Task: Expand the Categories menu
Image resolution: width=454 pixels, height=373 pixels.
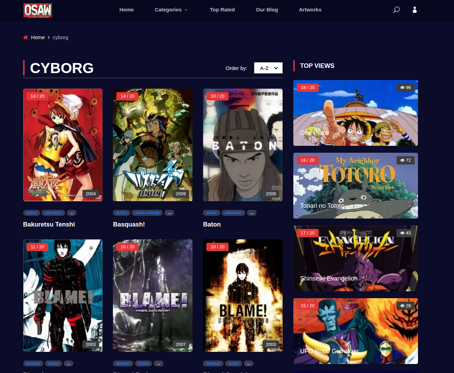Action: click(171, 10)
